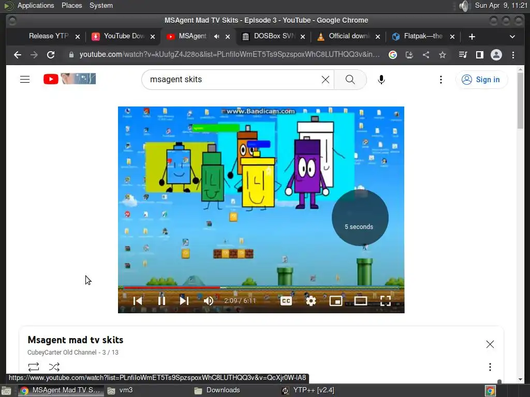Switch to YouTube Downloader tab
Image resolution: width=530 pixels, height=397 pixels.
pos(123,36)
